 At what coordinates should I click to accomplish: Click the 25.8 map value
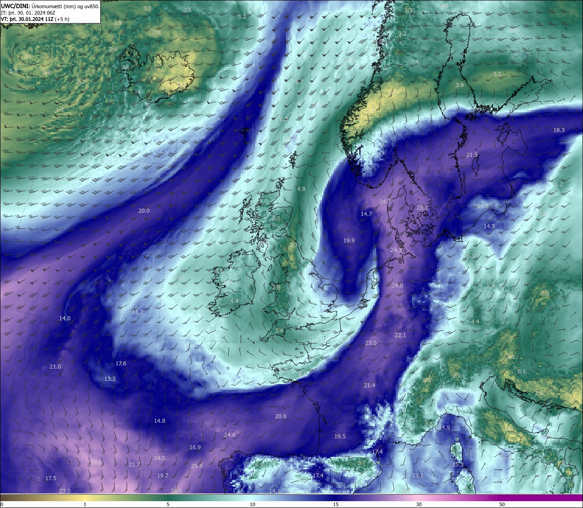tap(197, 466)
